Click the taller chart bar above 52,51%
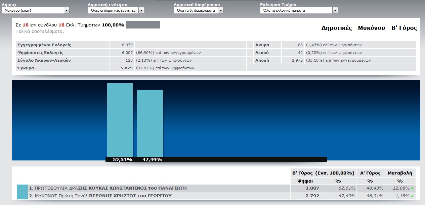Screen dimensions: 425x205 (x=120, y=120)
